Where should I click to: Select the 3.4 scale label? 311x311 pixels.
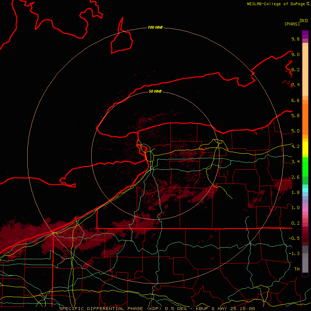pos(295,161)
